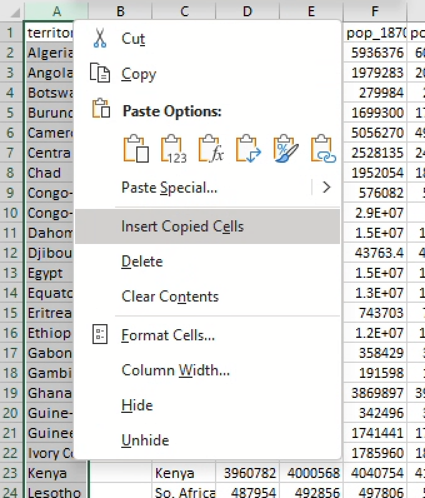This screenshot has width=425, height=498.
Task: Select Insert Copied Cells
Action: point(182,226)
